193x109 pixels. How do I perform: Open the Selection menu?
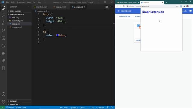21,2
